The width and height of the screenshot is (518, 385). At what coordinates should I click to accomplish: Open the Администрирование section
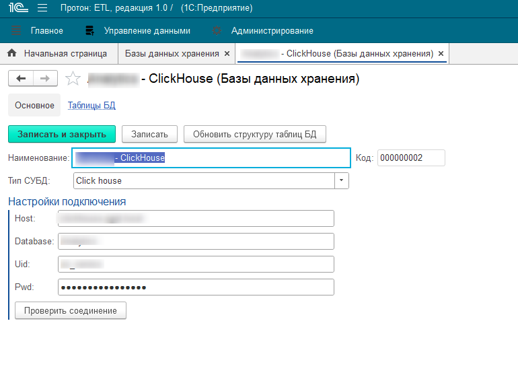[272, 30]
